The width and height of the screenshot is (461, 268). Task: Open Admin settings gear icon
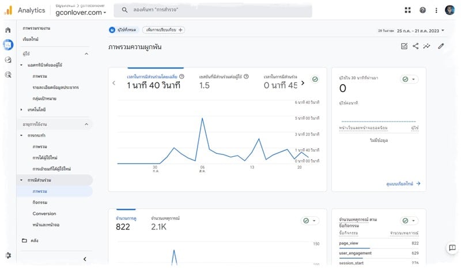(8, 255)
